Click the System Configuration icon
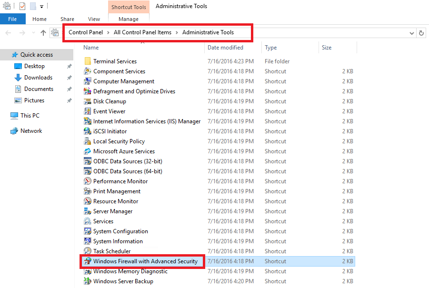The height and width of the screenshot is (288, 429). click(x=88, y=231)
